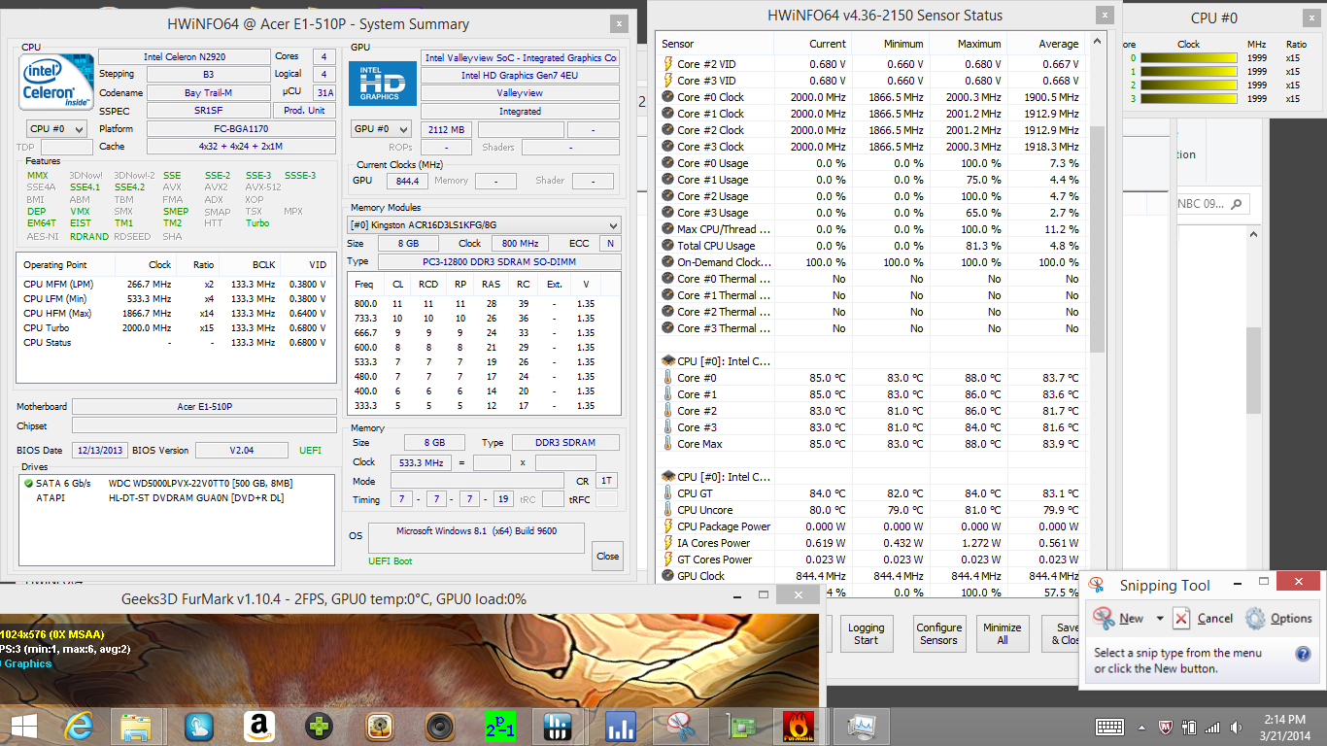
Task: Open Snipping Tool Options
Action: [x=1279, y=619]
